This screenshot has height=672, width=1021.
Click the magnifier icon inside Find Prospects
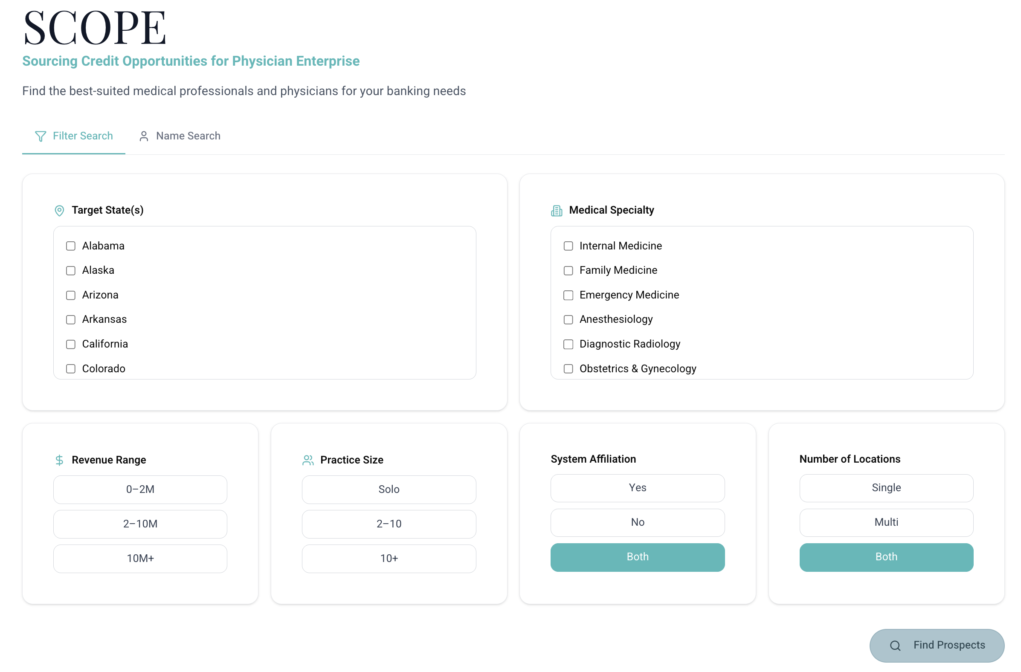(x=895, y=645)
